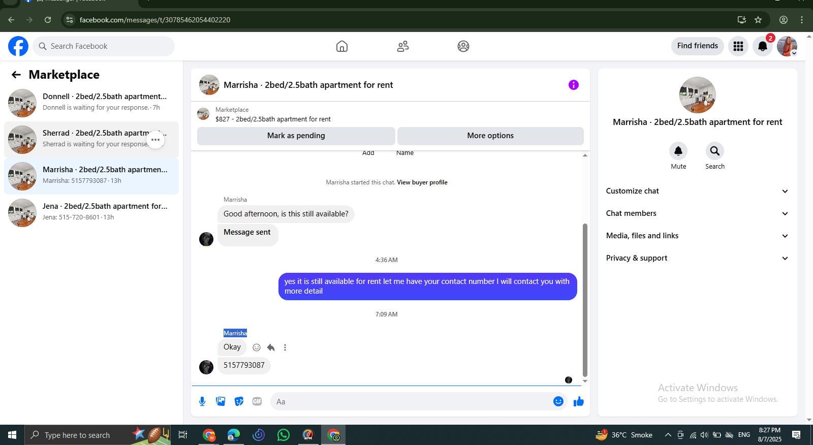Screen dimensions: 813x445
Task: Click the browser address bar URL
Action: tap(155, 20)
